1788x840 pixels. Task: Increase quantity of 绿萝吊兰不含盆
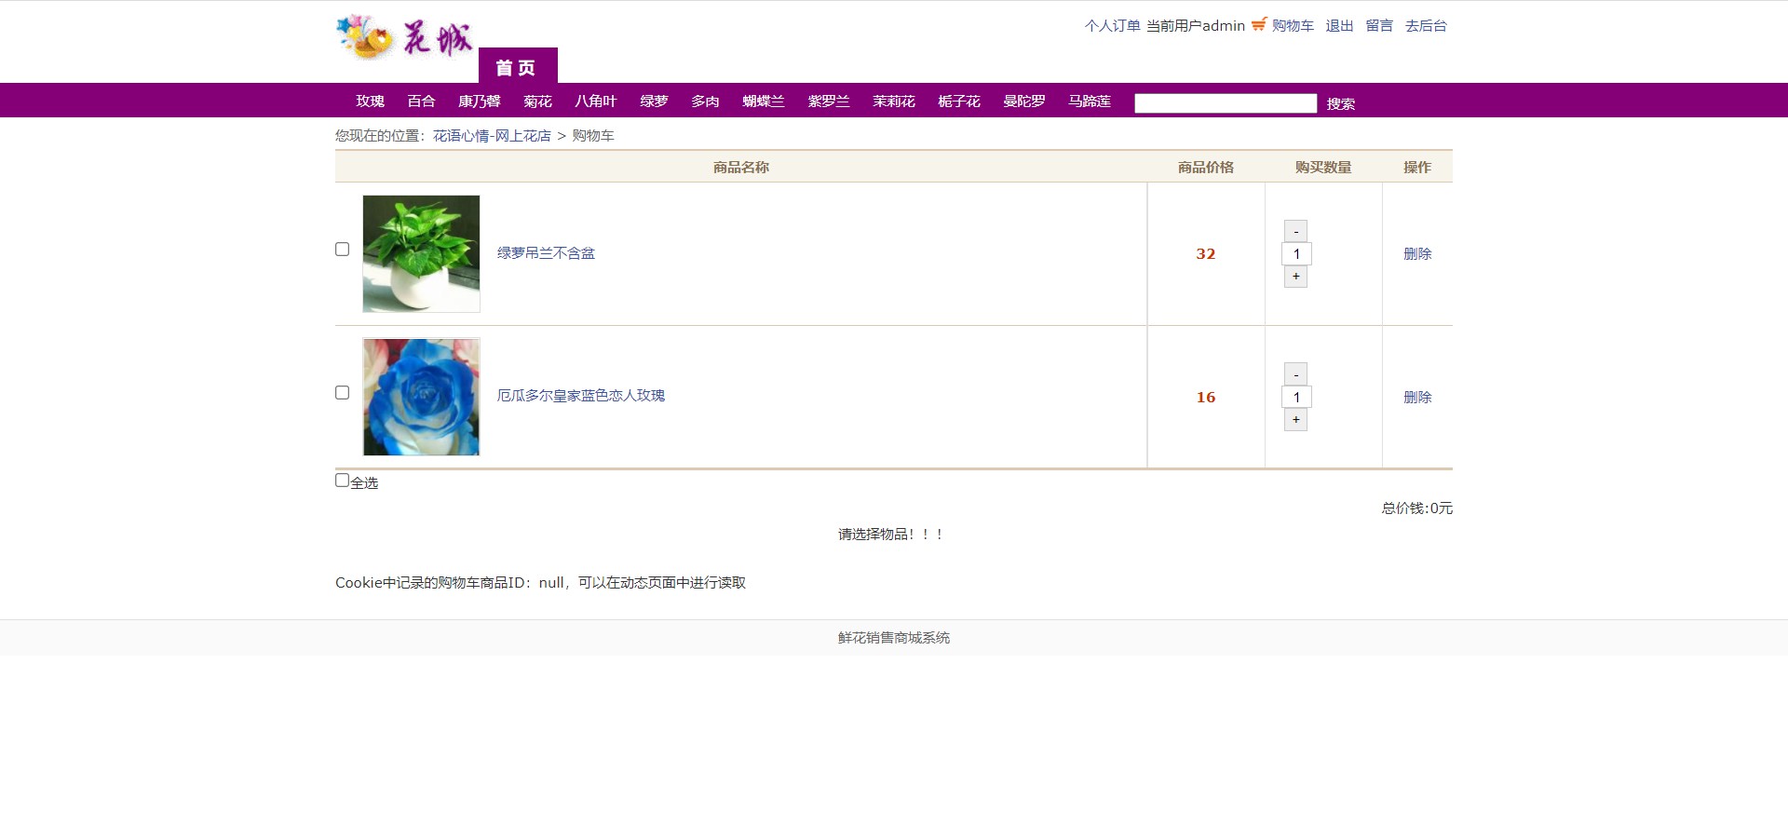[x=1295, y=277]
